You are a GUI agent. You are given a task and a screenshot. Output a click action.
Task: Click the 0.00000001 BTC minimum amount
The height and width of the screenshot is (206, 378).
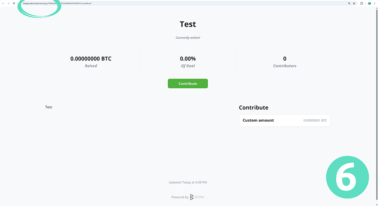[315, 120]
